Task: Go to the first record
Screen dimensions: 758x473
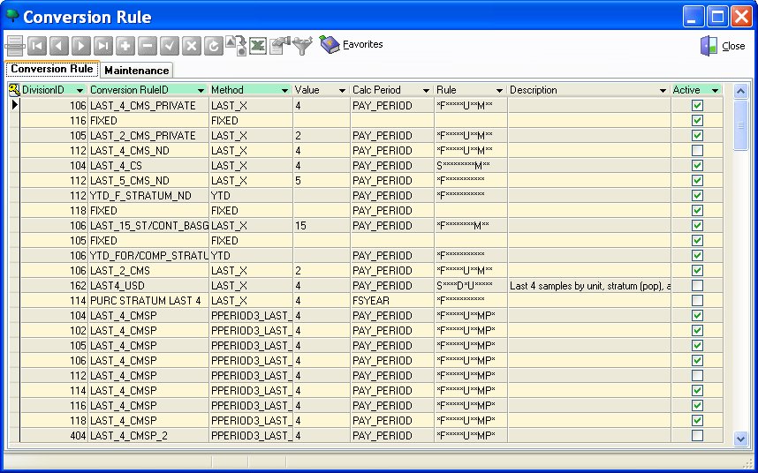Action: point(37,46)
